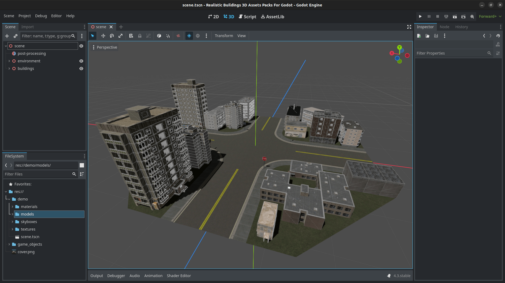Click the Filter Files input field

pos(37,174)
